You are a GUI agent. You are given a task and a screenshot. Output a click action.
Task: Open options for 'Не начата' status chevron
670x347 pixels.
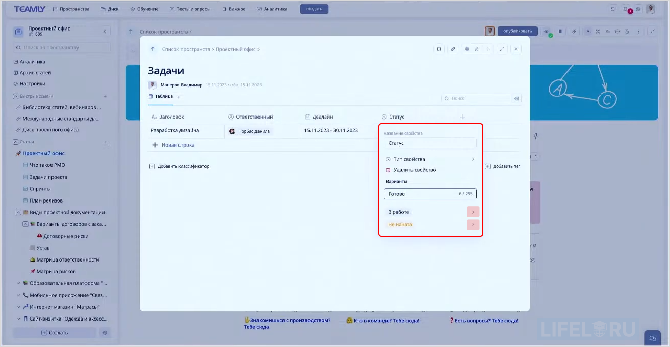click(x=473, y=224)
